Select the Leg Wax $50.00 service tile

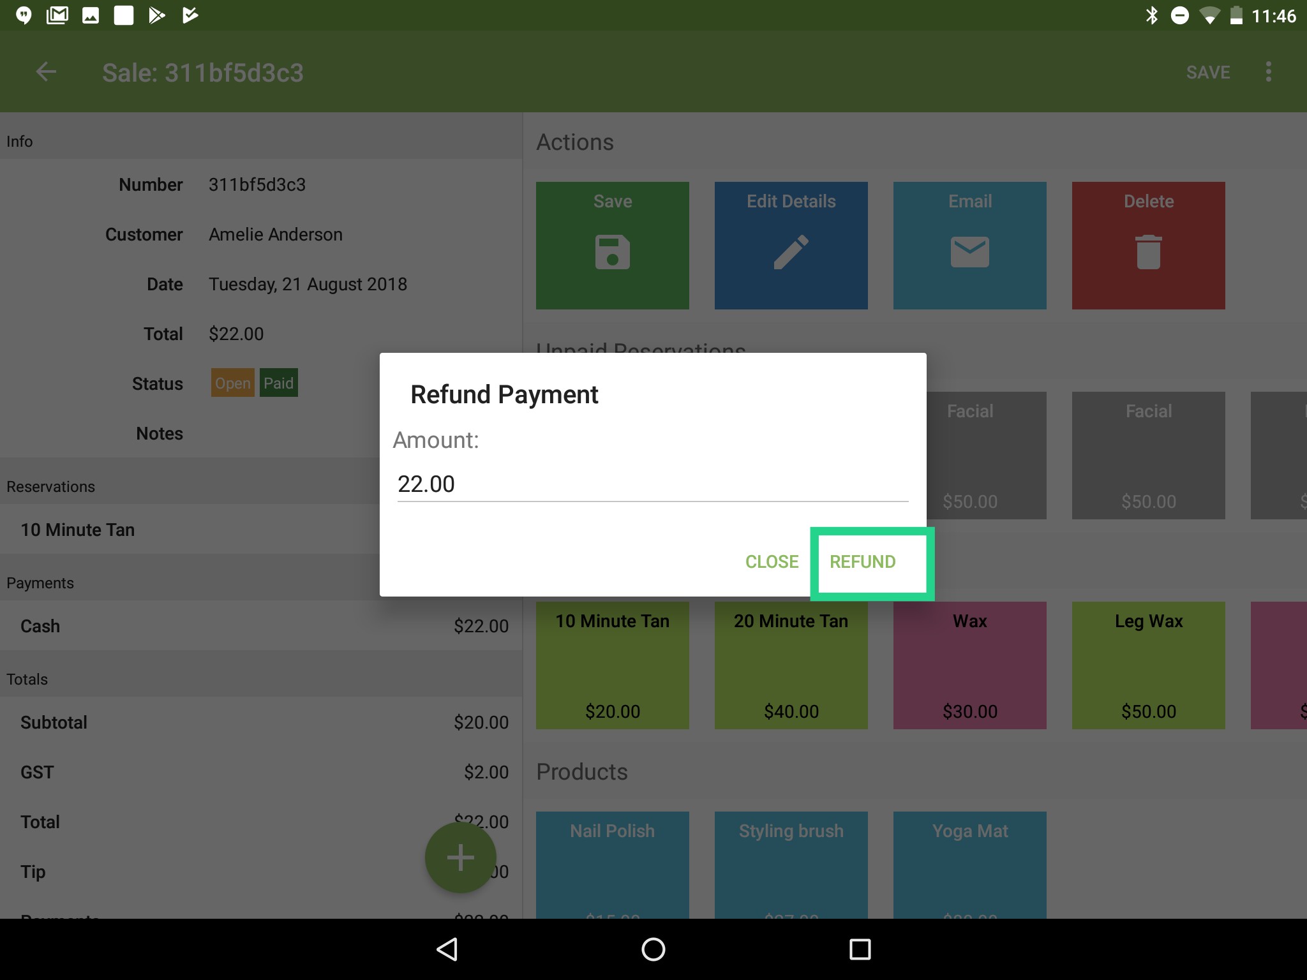click(1148, 666)
